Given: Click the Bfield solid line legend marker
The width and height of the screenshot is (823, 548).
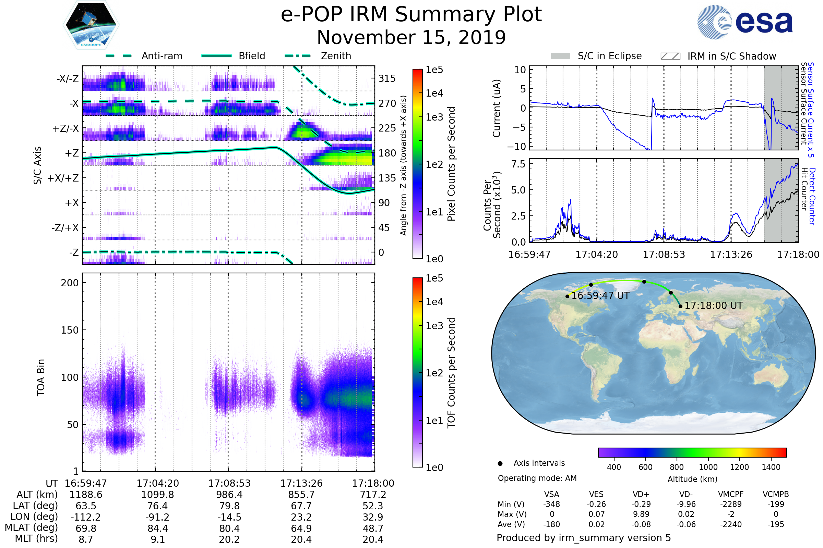Looking at the screenshot, I should pyautogui.click(x=216, y=56).
